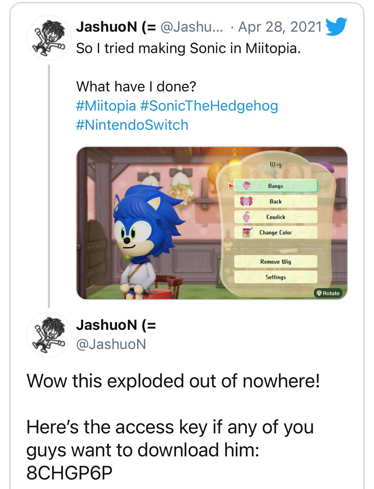Click the pink Bangs hairstyle icon
The width and height of the screenshot is (374, 489).
246,186
